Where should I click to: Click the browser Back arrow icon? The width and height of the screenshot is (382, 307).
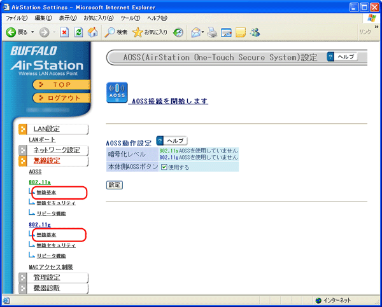pyautogui.click(x=11, y=32)
